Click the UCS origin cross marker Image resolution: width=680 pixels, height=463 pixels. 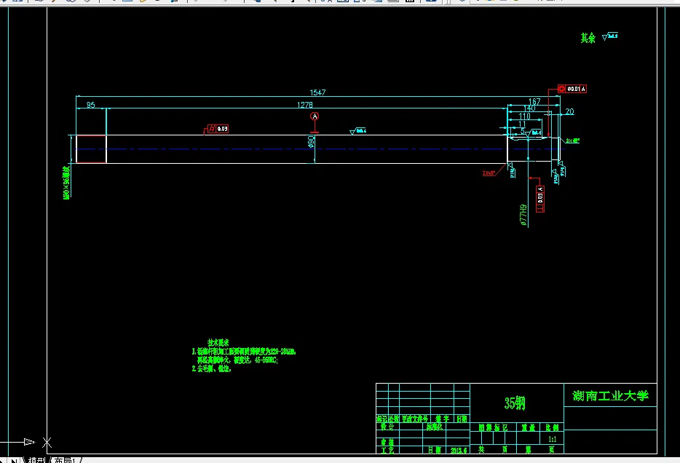click(x=47, y=442)
